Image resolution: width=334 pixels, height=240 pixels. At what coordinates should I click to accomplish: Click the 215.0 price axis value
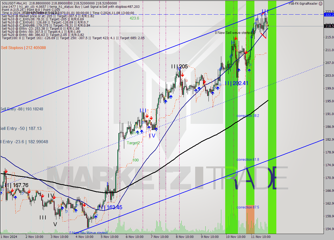329,37
